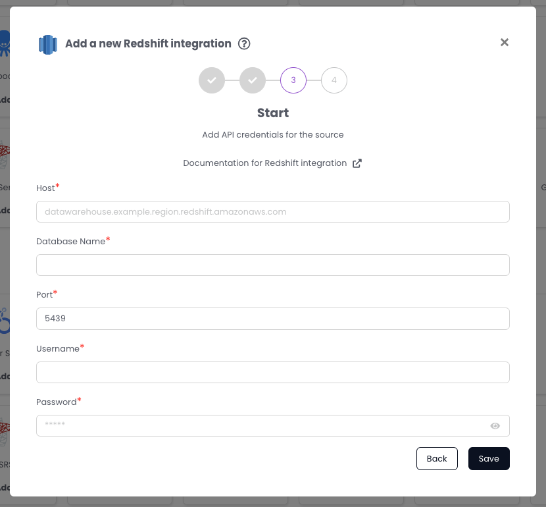The image size is (546, 507).
Task: Click the Redshift logo in the dialog header
Action: coord(48,44)
